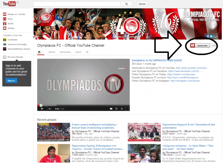
Task: Toggle captions/annotations in the video player
Action: pos(111,109)
